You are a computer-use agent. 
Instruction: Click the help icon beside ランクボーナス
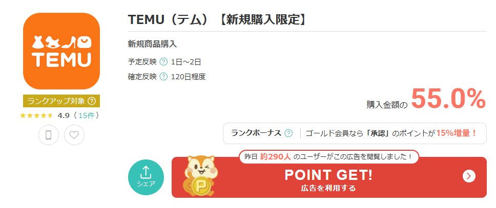point(288,133)
